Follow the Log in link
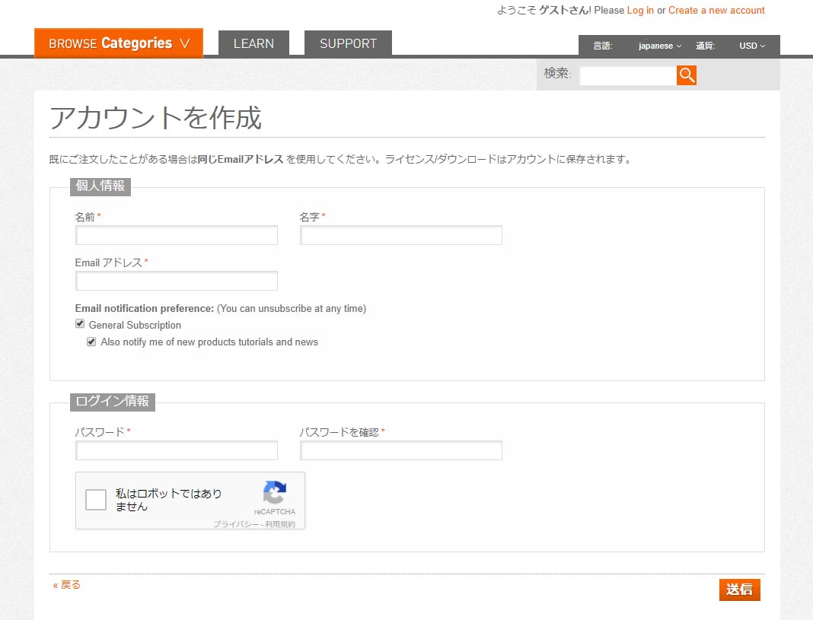The height and width of the screenshot is (620, 813). click(x=639, y=11)
